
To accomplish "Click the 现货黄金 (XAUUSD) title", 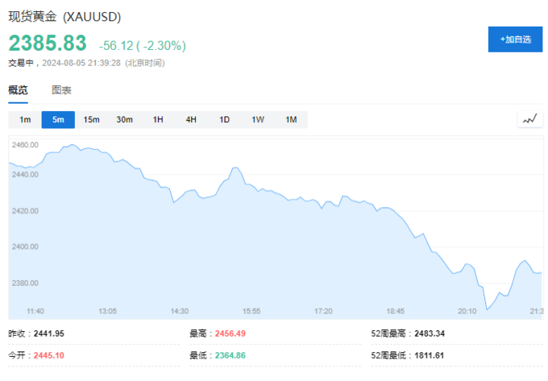I will (x=66, y=17).
